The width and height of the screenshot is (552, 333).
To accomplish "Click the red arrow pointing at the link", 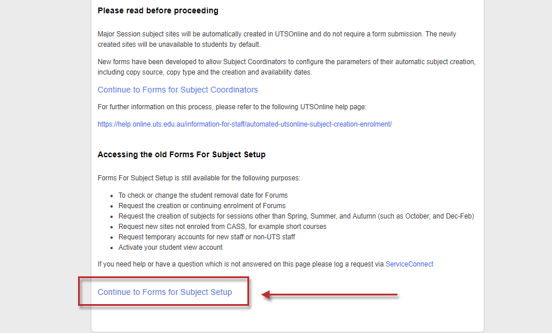I will pyautogui.click(x=329, y=295).
